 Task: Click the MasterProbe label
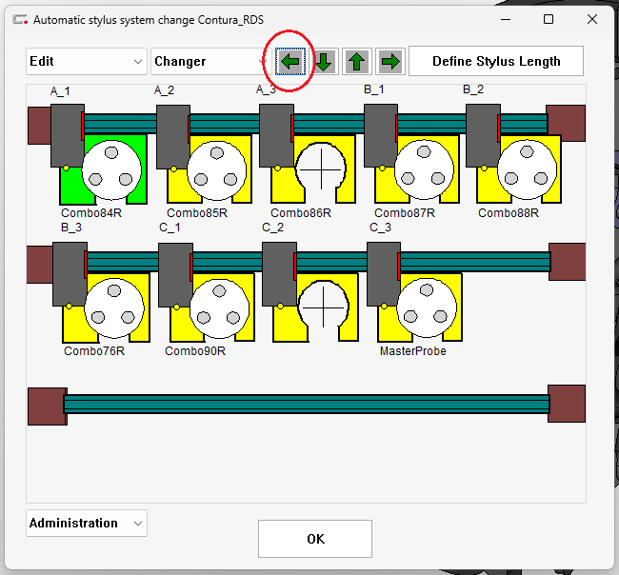[x=413, y=351]
